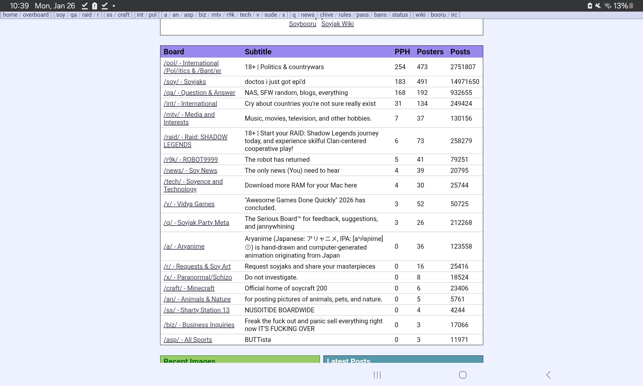Open recent apps via three-line icon

tap(377, 375)
